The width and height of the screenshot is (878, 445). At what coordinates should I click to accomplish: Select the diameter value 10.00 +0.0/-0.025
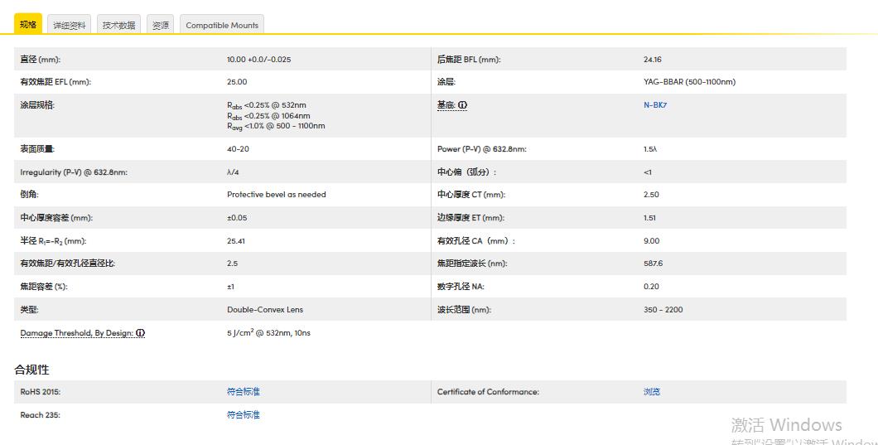click(258, 59)
